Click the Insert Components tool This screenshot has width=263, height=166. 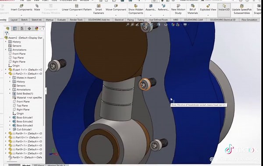click(21, 8)
